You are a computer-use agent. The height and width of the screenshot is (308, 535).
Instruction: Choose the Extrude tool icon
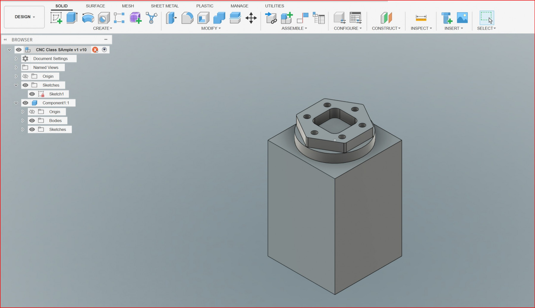72,18
